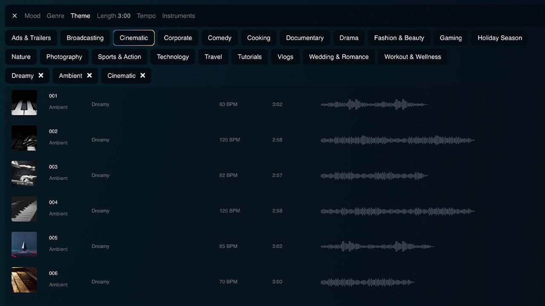
Task: Select track title 003
Action: pyautogui.click(x=53, y=167)
